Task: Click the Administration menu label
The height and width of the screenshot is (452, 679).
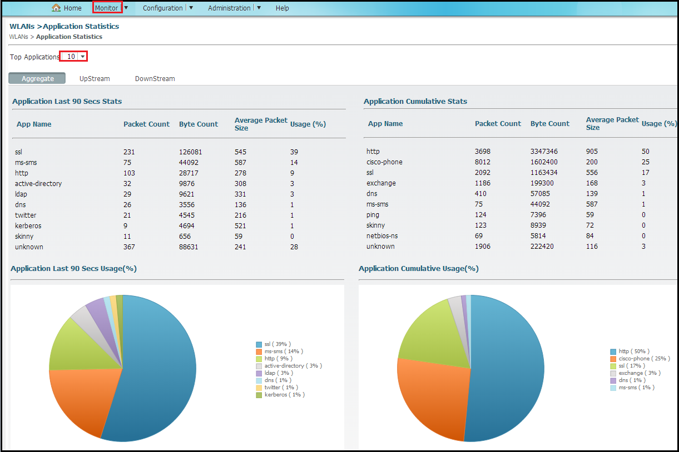Action: [x=229, y=8]
